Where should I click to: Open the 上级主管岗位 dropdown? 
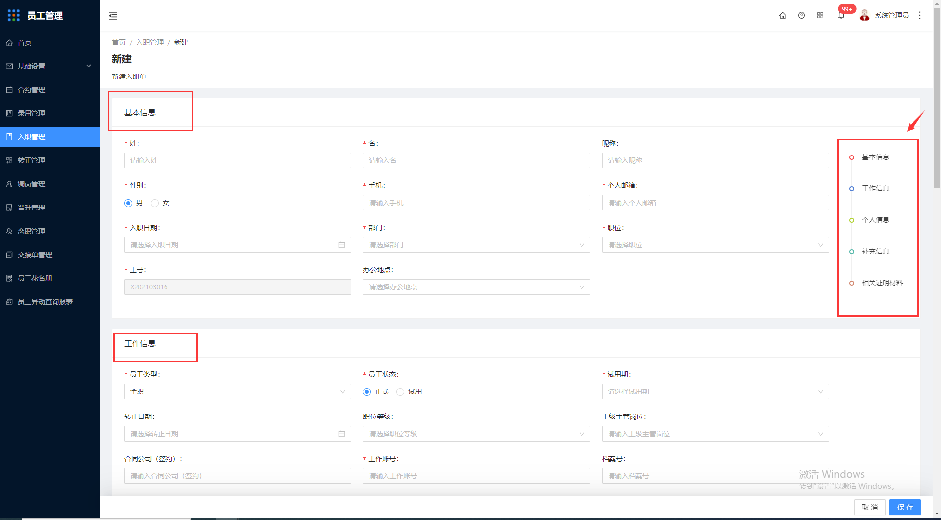715,434
